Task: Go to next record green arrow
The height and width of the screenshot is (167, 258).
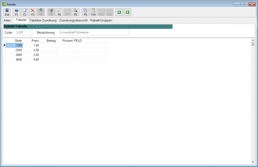Action: [127, 12]
